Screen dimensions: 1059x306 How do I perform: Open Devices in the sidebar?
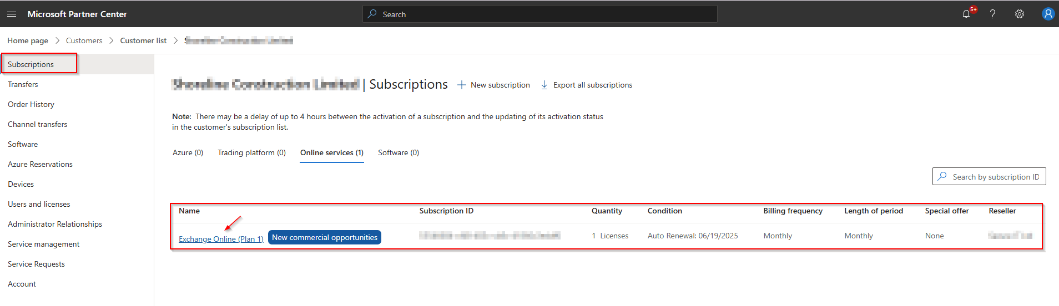[21, 184]
